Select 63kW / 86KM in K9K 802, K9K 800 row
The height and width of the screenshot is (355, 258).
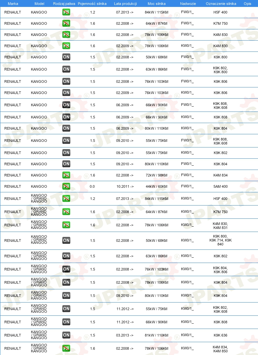[x=157, y=70]
